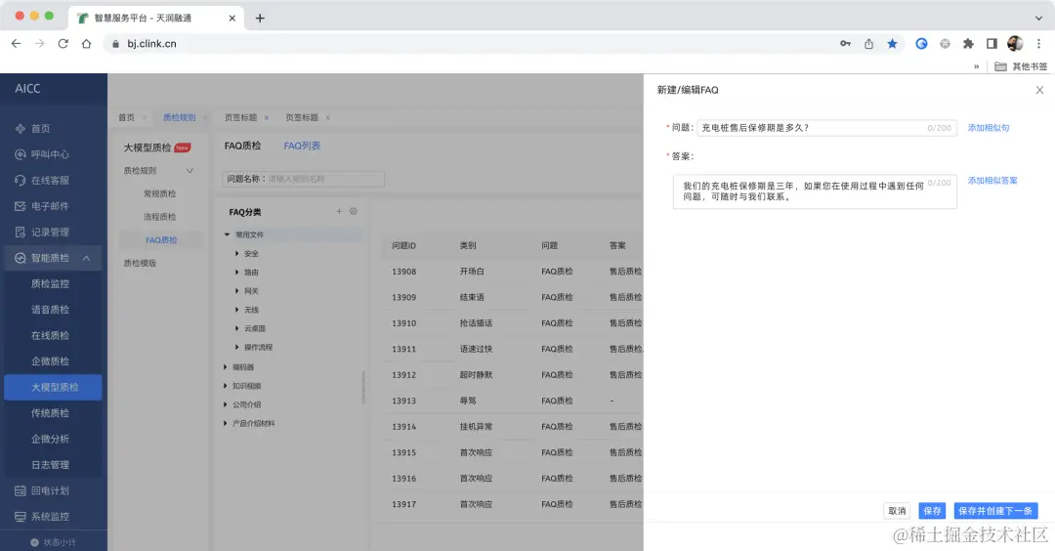Click the browser forward arrow

(x=40, y=44)
